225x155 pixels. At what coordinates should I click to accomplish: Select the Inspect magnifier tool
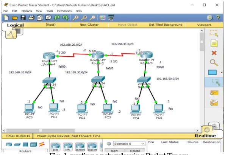[x=214, y=63]
